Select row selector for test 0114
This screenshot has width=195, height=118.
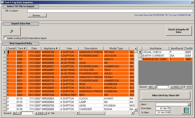click(5, 98)
